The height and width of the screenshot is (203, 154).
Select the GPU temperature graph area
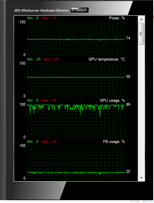pos(76,80)
